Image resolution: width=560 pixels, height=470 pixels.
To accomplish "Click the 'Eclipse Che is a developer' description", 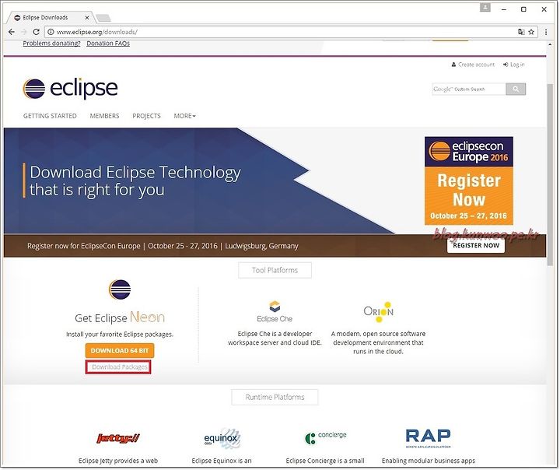I will point(275,338).
